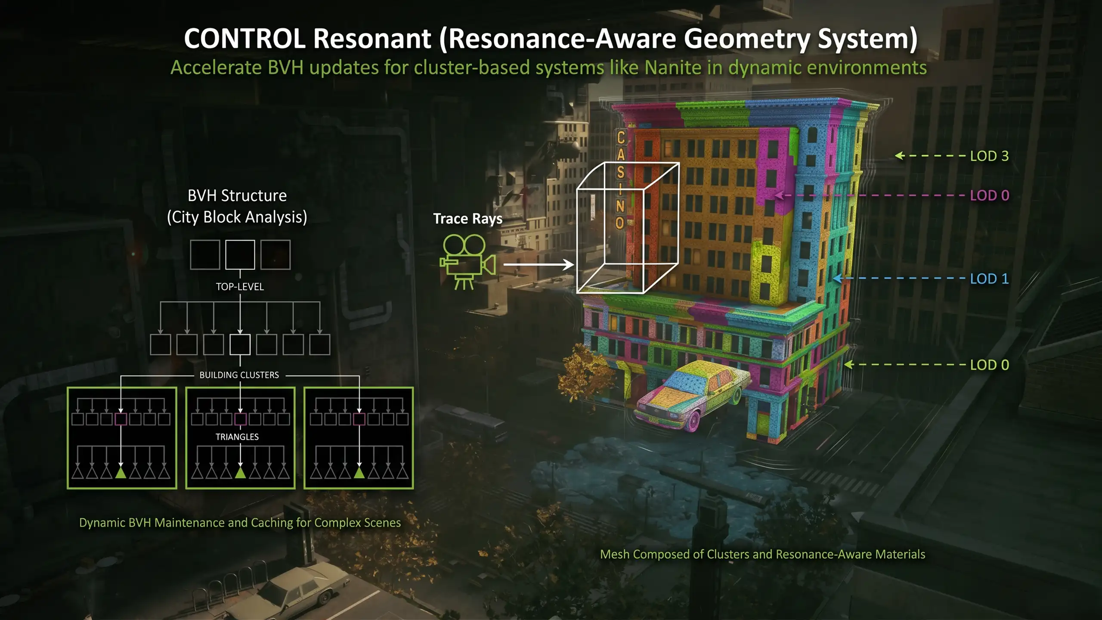Click "Dynamic BVH Maintenance and Caching" caption
1102x620 pixels.
tap(240, 523)
